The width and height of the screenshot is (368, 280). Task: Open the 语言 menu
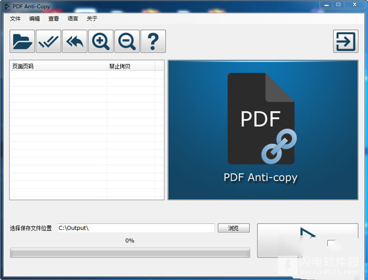click(x=73, y=19)
